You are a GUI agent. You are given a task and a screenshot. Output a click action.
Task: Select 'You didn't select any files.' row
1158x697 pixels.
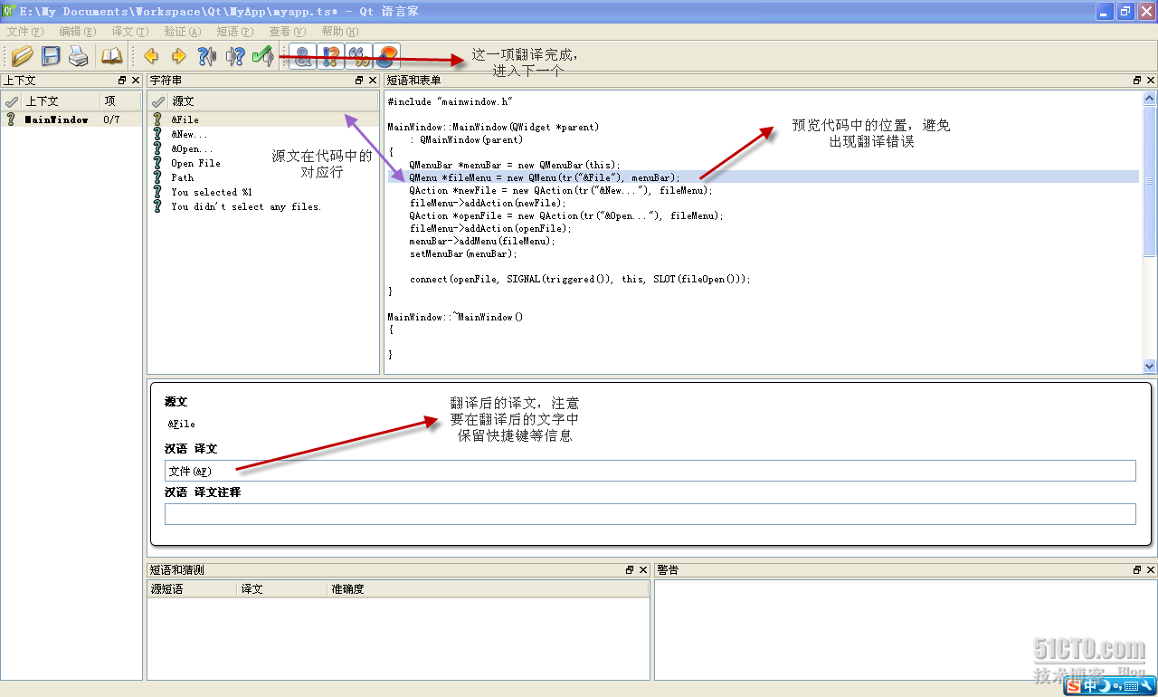click(x=263, y=206)
